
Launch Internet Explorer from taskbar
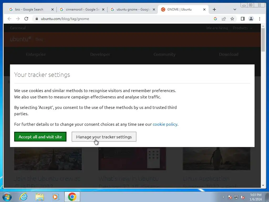coord(23,197)
